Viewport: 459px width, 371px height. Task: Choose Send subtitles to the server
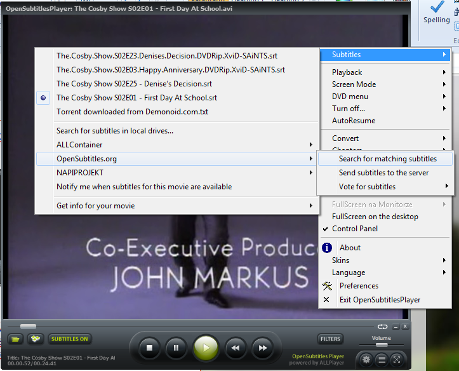click(x=385, y=173)
